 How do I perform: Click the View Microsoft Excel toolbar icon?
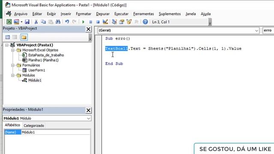pyautogui.click(x=9, y=22)
